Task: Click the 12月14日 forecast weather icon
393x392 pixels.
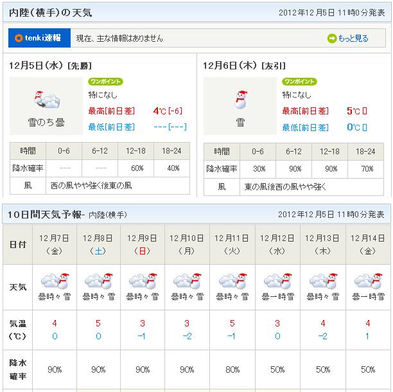Action: coord(368,281)
